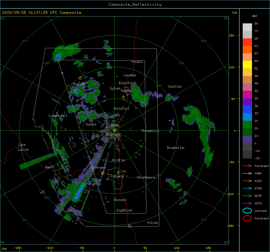Click the Lake Louise label
Viewport: 270px width, 252px height.
coord(23,147)
